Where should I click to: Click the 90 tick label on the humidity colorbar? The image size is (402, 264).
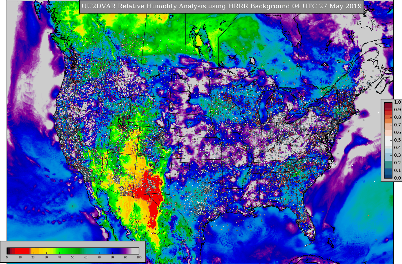pos(126,257)
